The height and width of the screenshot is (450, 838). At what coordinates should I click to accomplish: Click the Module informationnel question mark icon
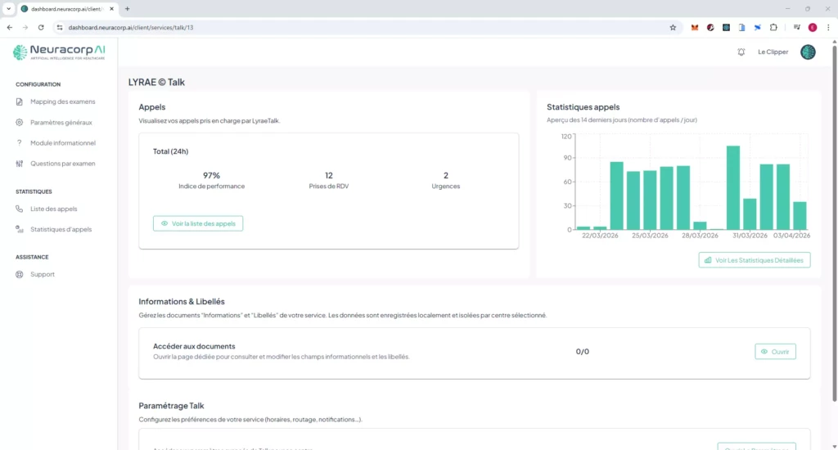pyautogui.click(x=20, y=142)
